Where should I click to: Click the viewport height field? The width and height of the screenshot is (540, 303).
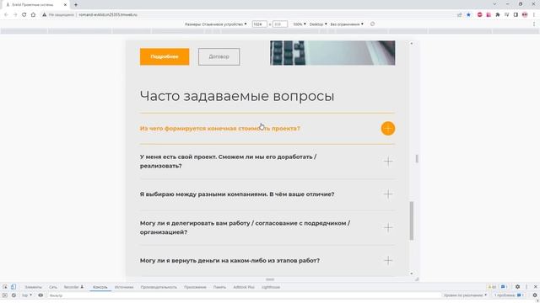pos(279,24)
